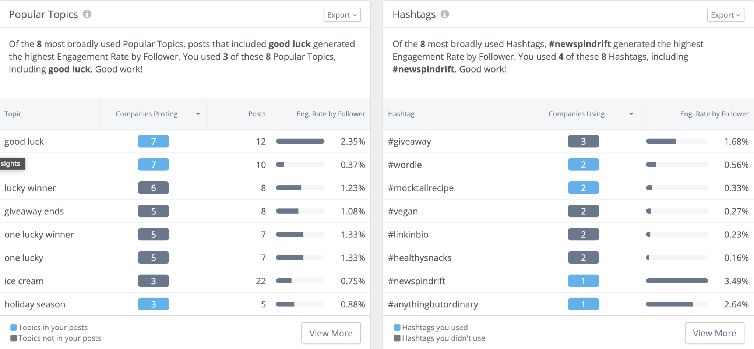
Task: Select the #newspindrift hashtag
Action: pos(416,281)
